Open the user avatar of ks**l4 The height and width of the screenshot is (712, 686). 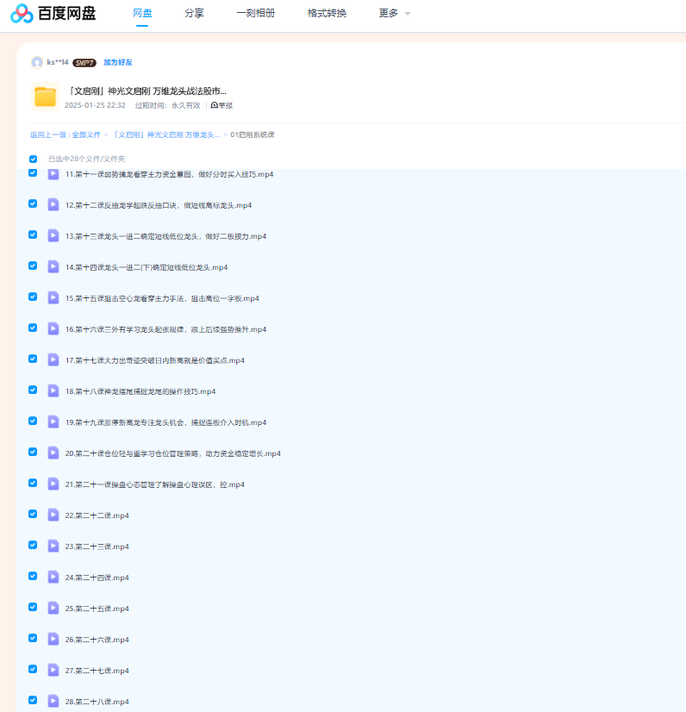click(x=37, y=62)
